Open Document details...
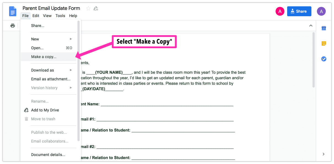This screenshot has height=164, width=334. coord(49,155)
